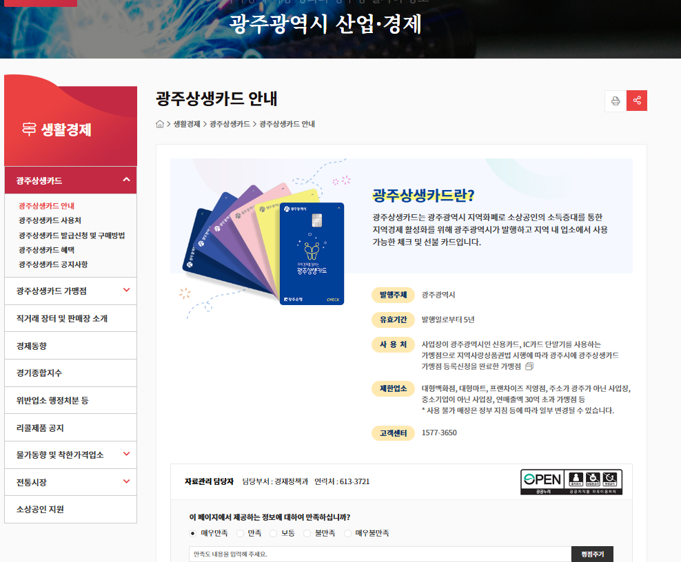This screenshot has width=681, height=562.
Task: Select the 만족 radio button
Action: pos(240,533)
